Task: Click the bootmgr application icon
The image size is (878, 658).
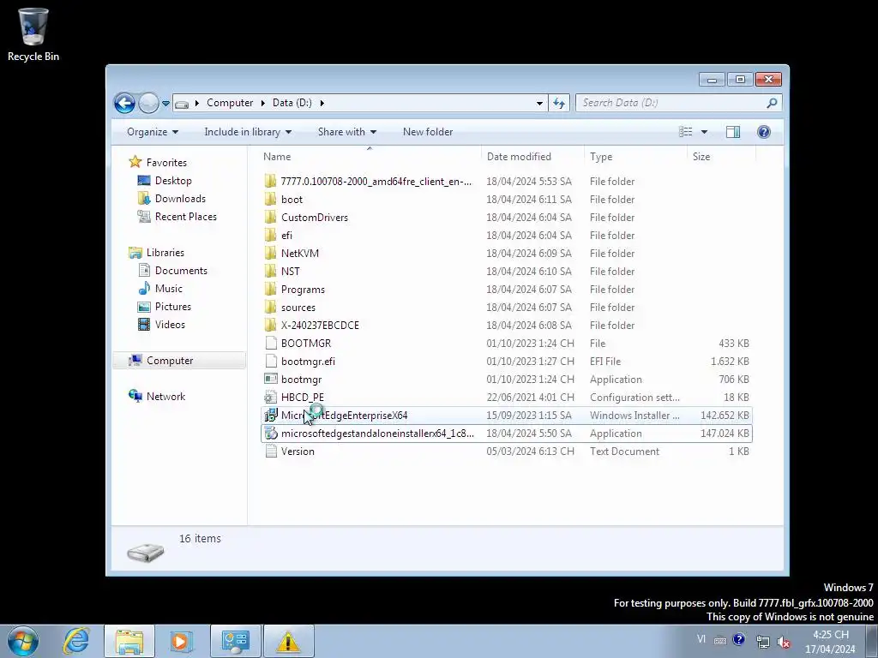Action: tap(270, 380)
